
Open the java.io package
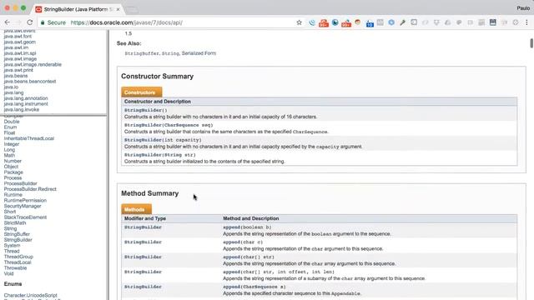click(11, 87)
